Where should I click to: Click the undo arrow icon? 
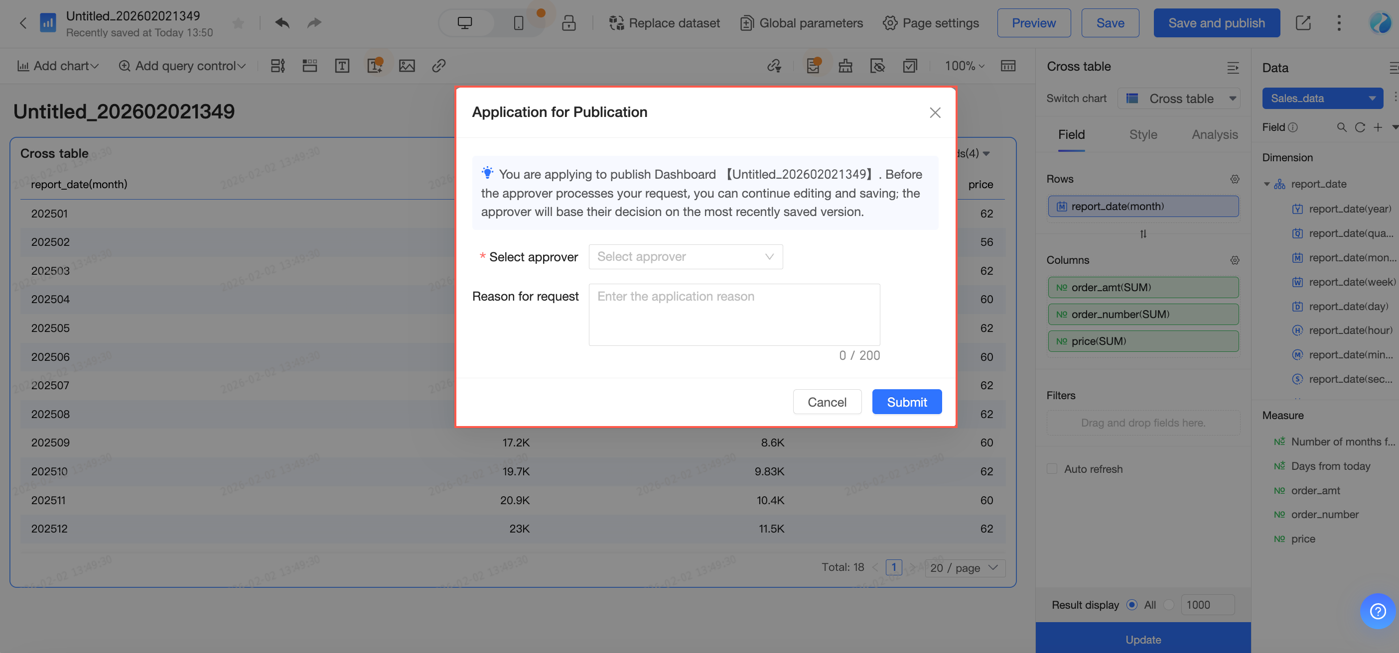pos(282,23)
